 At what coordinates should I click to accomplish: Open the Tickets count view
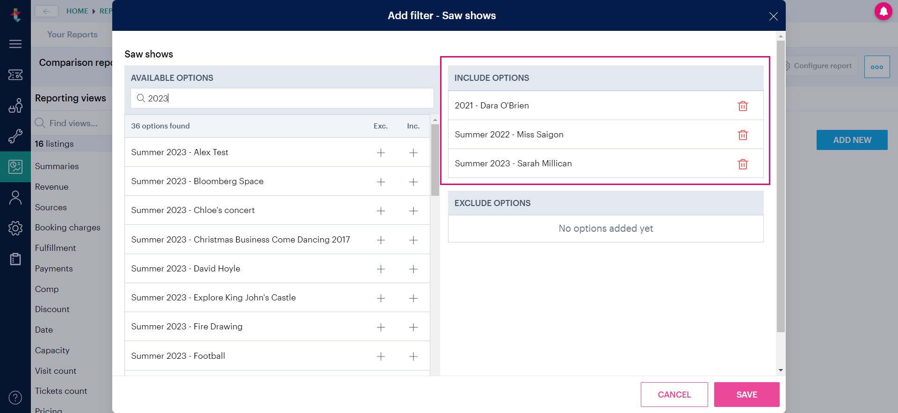(x=61, y=391)
